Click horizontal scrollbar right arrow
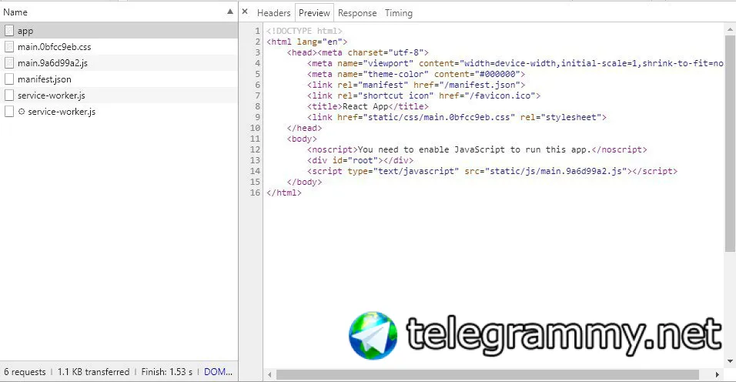The height and width of the screenshot is (382, 736). [x=718, y=374]
